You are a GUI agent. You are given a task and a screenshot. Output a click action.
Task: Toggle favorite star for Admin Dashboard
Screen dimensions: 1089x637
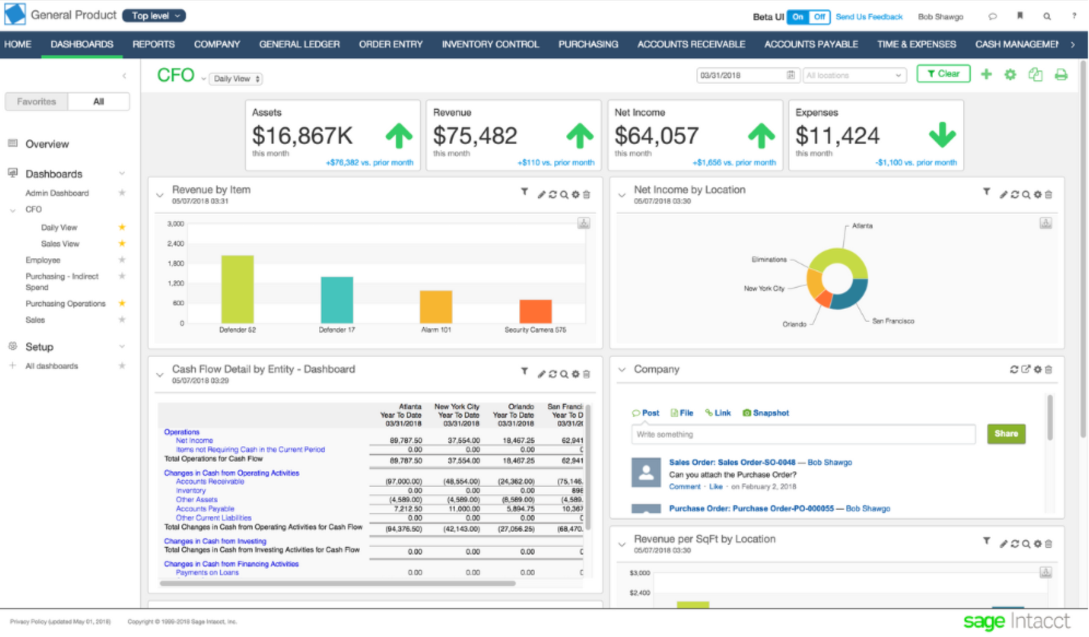pyautogui.click(x=122, y=193)
